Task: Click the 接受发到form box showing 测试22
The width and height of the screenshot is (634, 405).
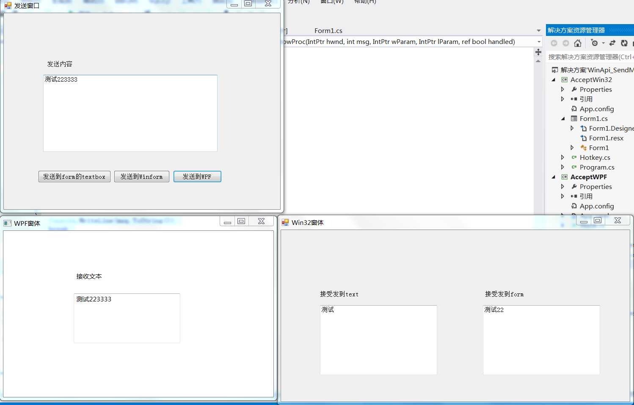Action: coord(542,340)
